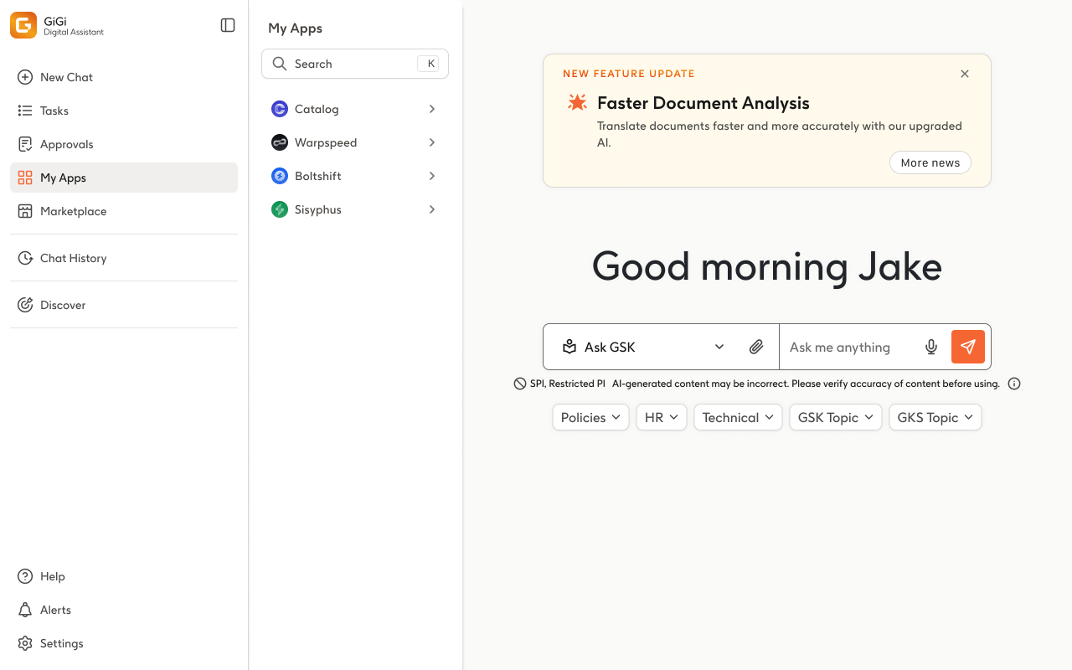Click the Chat History clock icon

(x=25, y=258)
